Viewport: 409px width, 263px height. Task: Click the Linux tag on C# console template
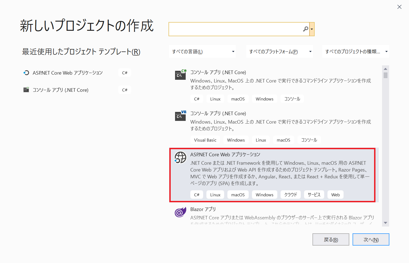click(215, 99)
